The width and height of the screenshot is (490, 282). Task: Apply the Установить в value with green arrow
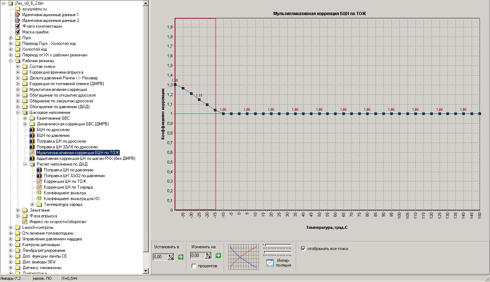[x=180, y=256]
